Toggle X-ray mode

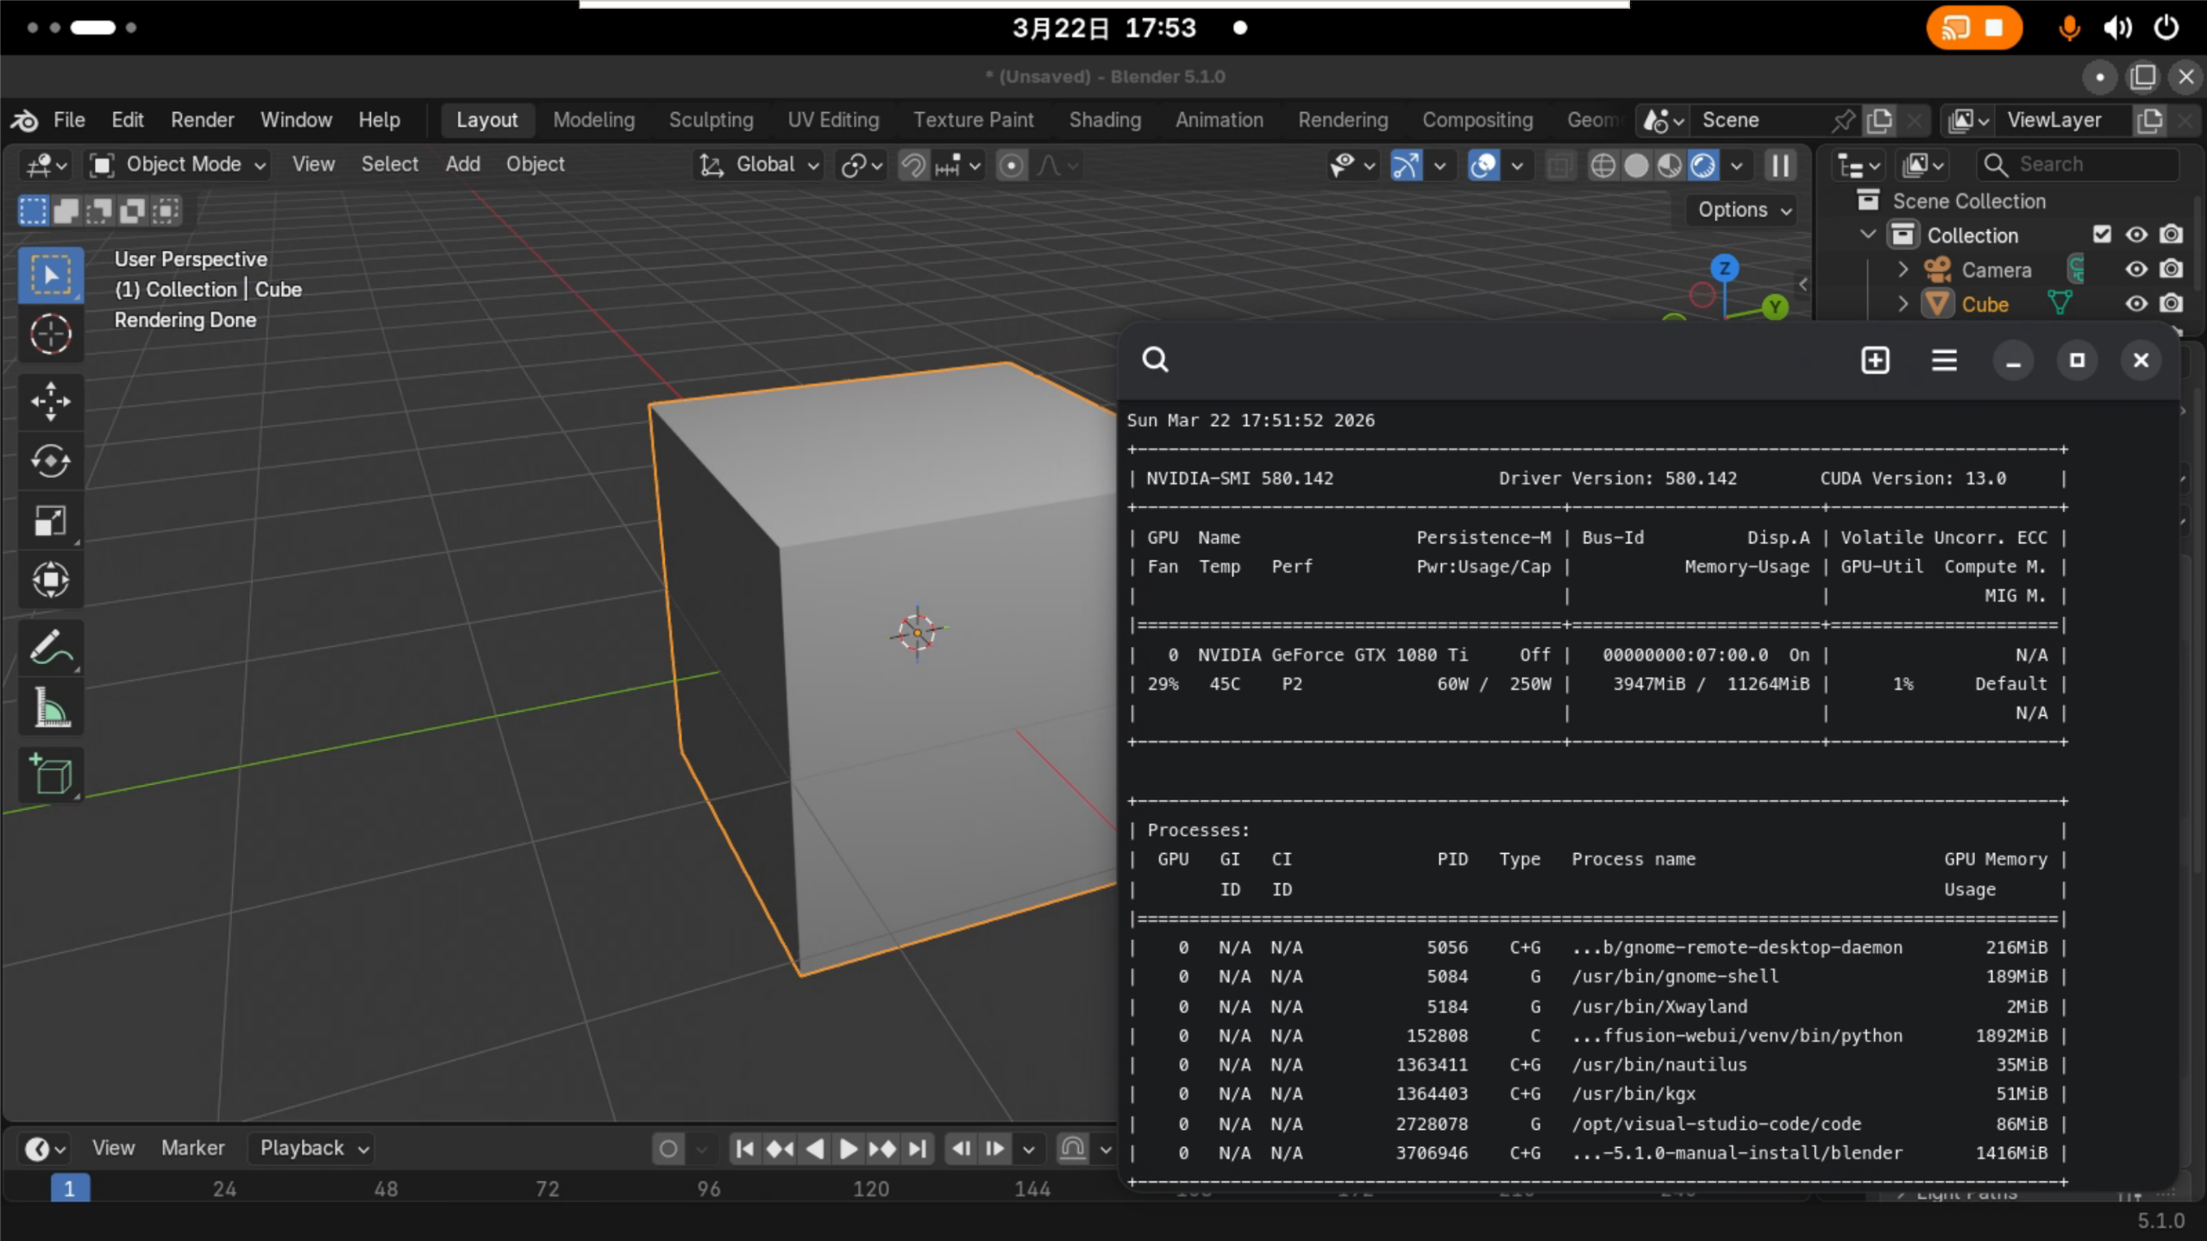click(1559, 165)
